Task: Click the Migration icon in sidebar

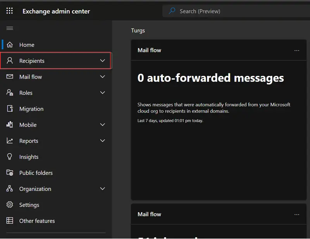Action: pos(10,109)
